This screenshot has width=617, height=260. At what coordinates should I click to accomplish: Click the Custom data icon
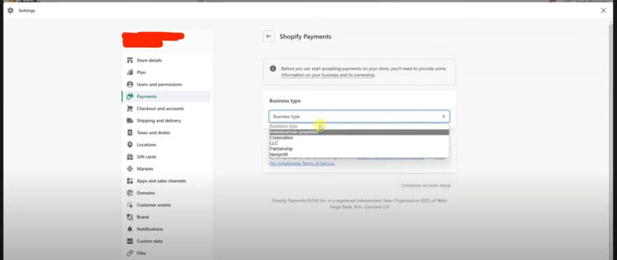coord(130,241)
